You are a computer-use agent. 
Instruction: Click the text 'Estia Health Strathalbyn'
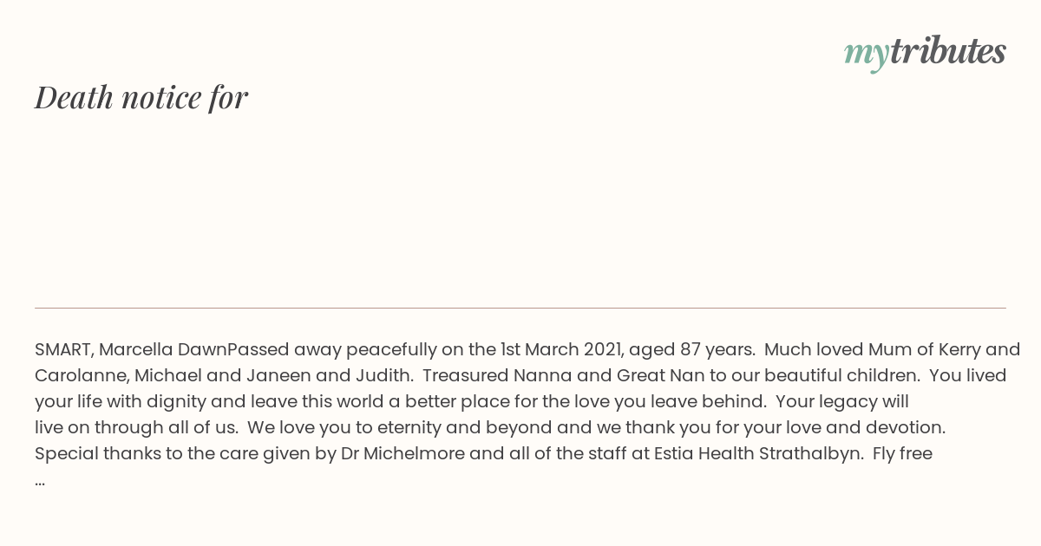click(756, 453)
